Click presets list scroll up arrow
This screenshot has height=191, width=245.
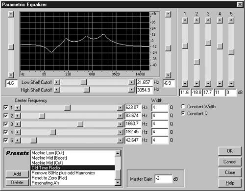point(118,153)
